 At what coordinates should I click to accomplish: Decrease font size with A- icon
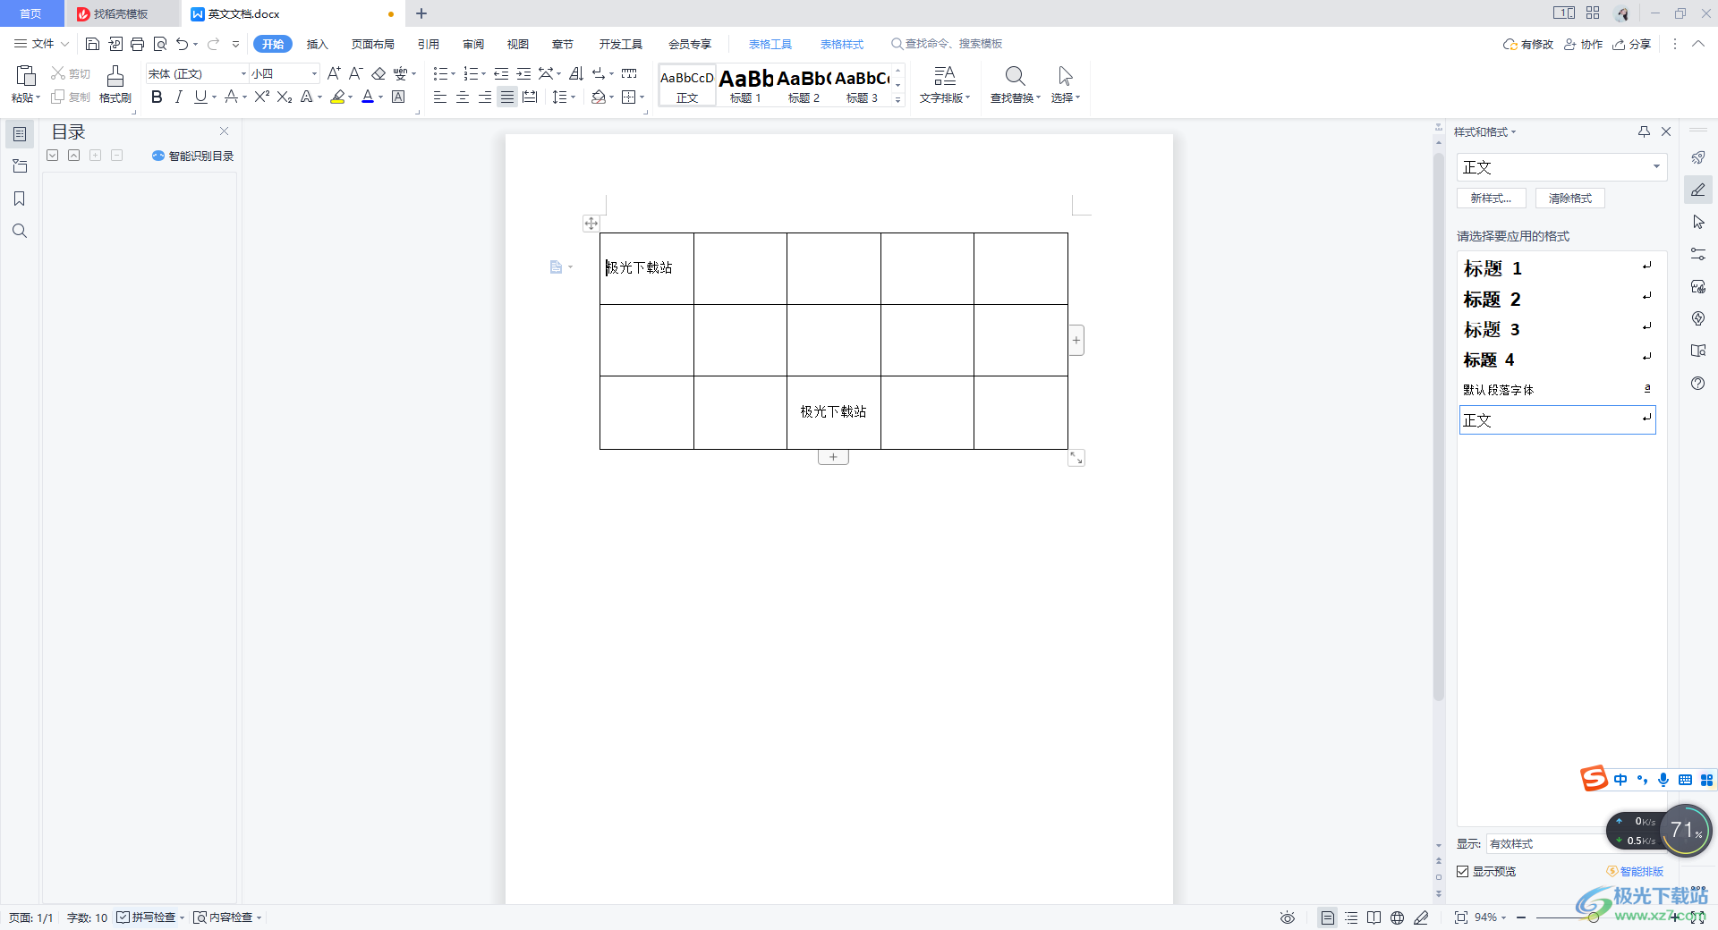355,73
